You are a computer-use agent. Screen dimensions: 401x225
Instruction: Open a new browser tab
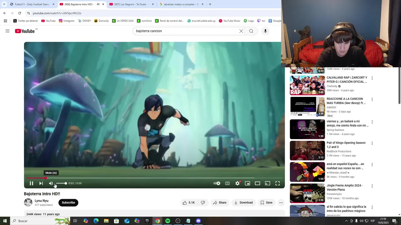click(210, 4)
